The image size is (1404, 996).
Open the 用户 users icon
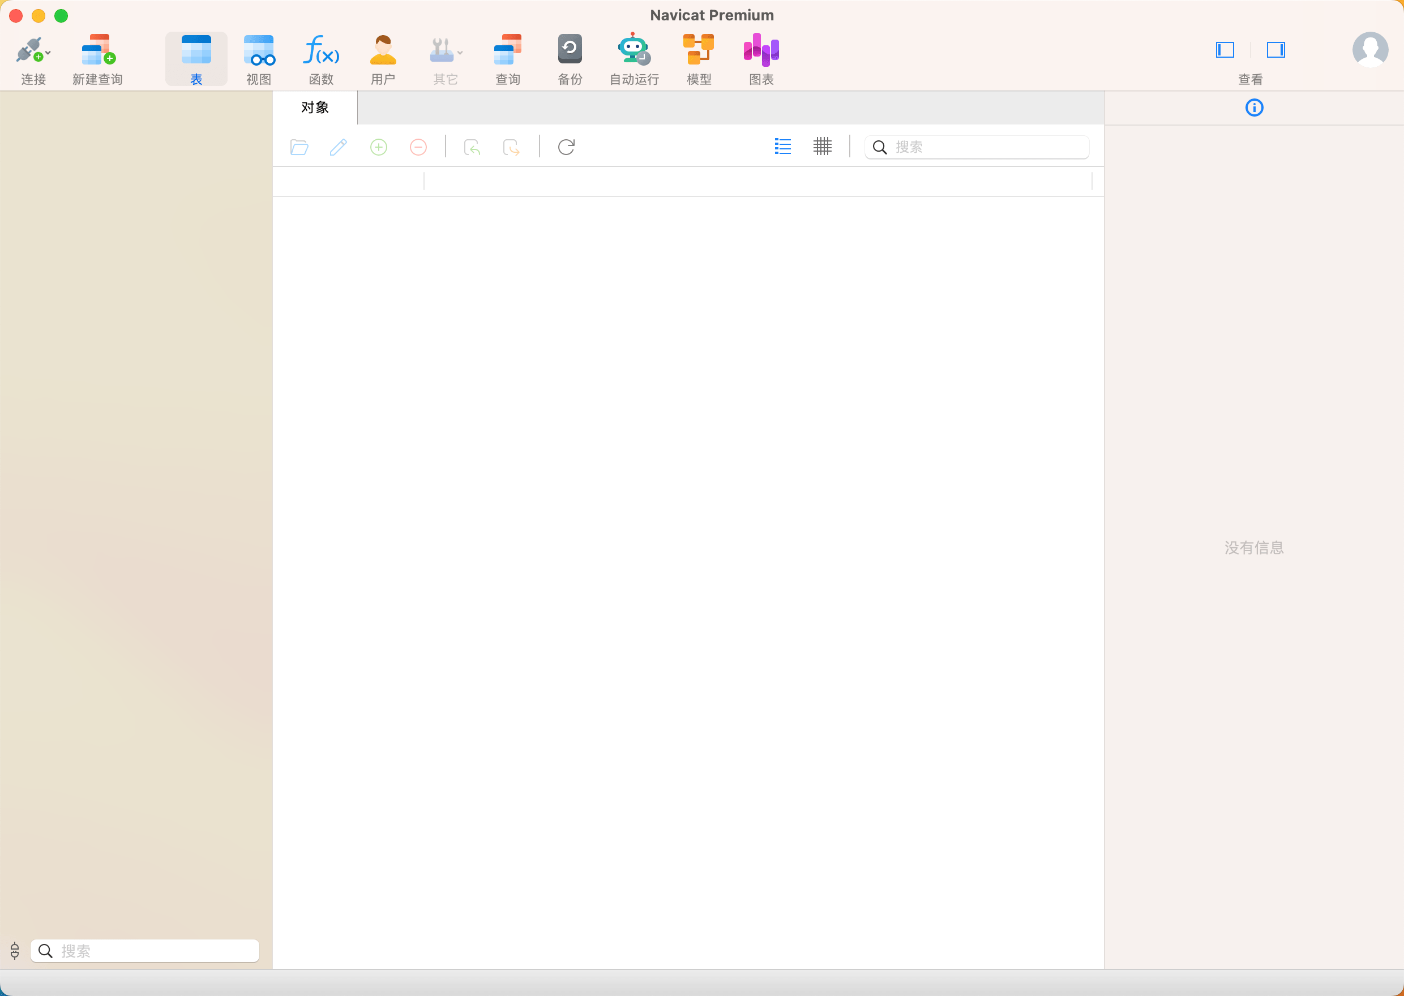383,50
